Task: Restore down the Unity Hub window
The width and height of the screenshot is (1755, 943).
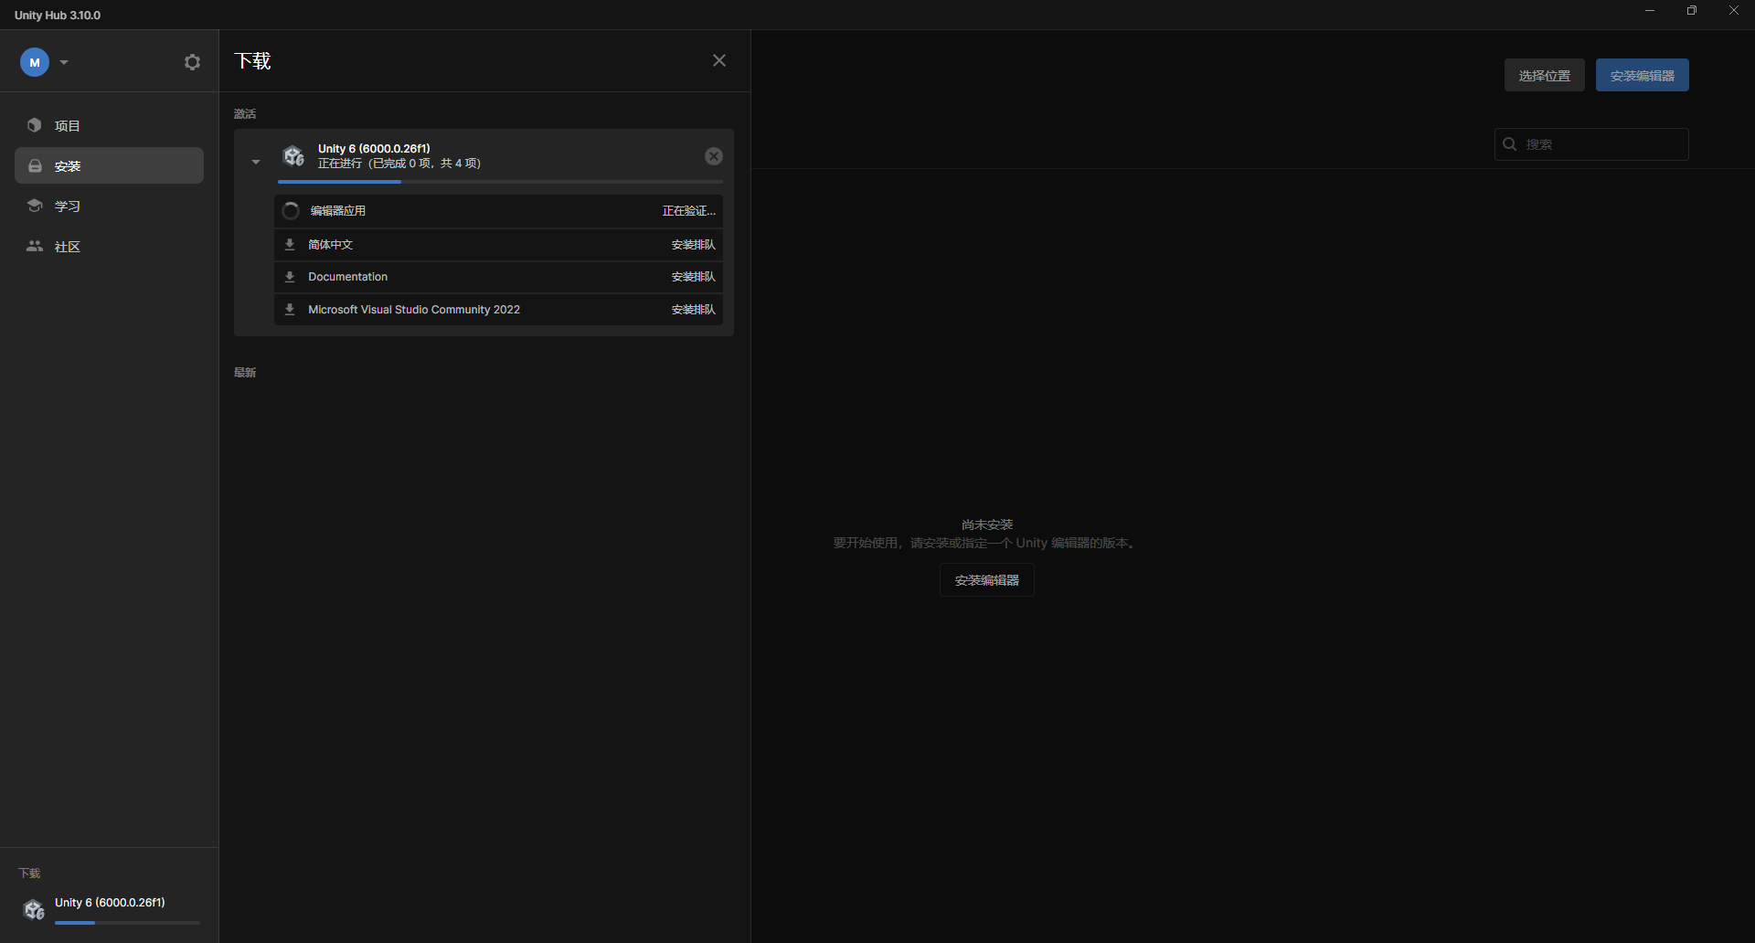Action: pyautogui.click(x=1692, y=11)
